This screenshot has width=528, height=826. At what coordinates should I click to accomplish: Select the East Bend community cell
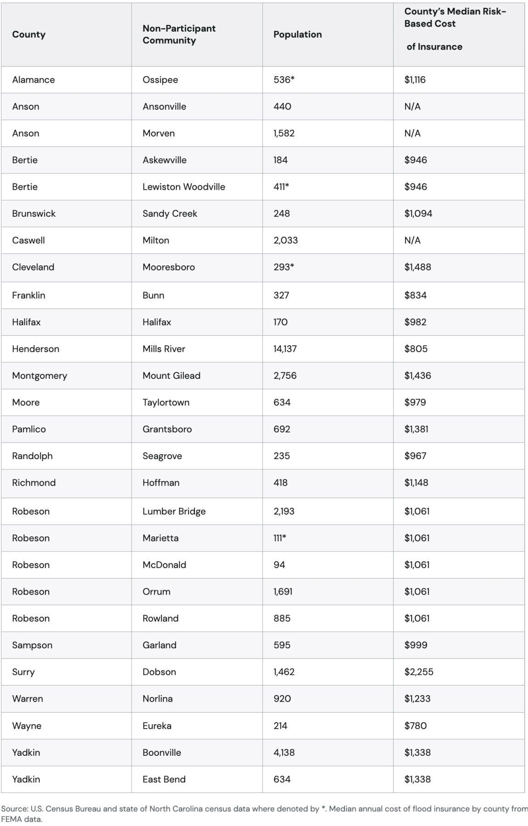click(x=164, y=780)
